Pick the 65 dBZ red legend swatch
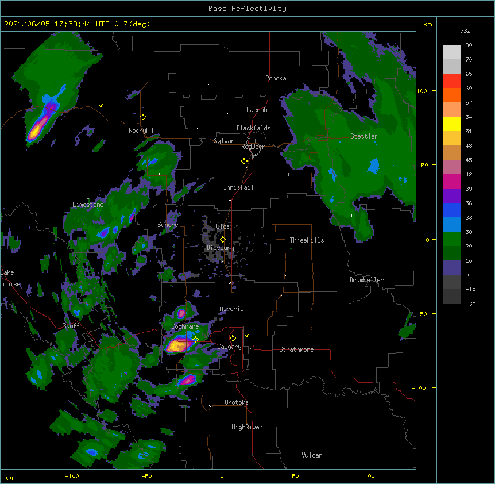Screen dimensions: 495x484 click(451, 81)
